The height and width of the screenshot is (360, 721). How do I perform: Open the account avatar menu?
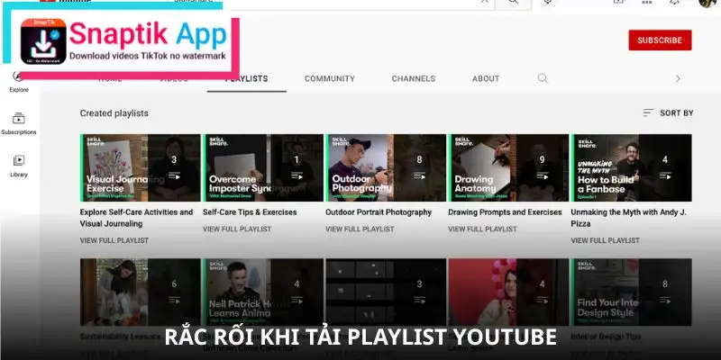click(708, 3)
